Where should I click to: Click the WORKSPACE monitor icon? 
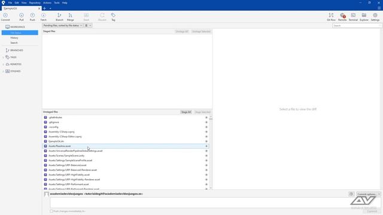click(7, 27)
